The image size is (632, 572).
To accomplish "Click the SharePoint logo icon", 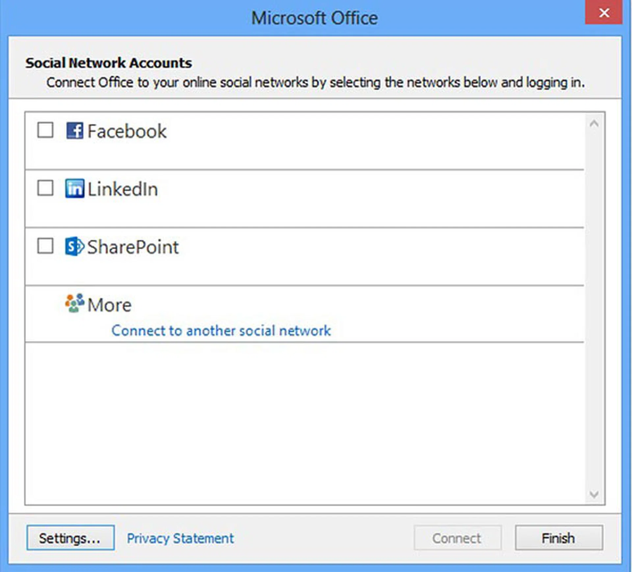I will click(x=75, y=246).
